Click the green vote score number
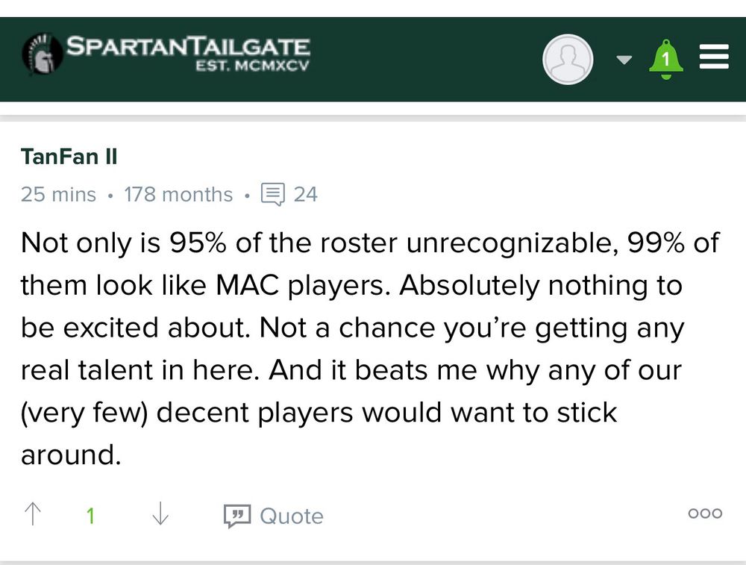The height and width of the screenshot is (565, 746). click(x=90, y=516)
